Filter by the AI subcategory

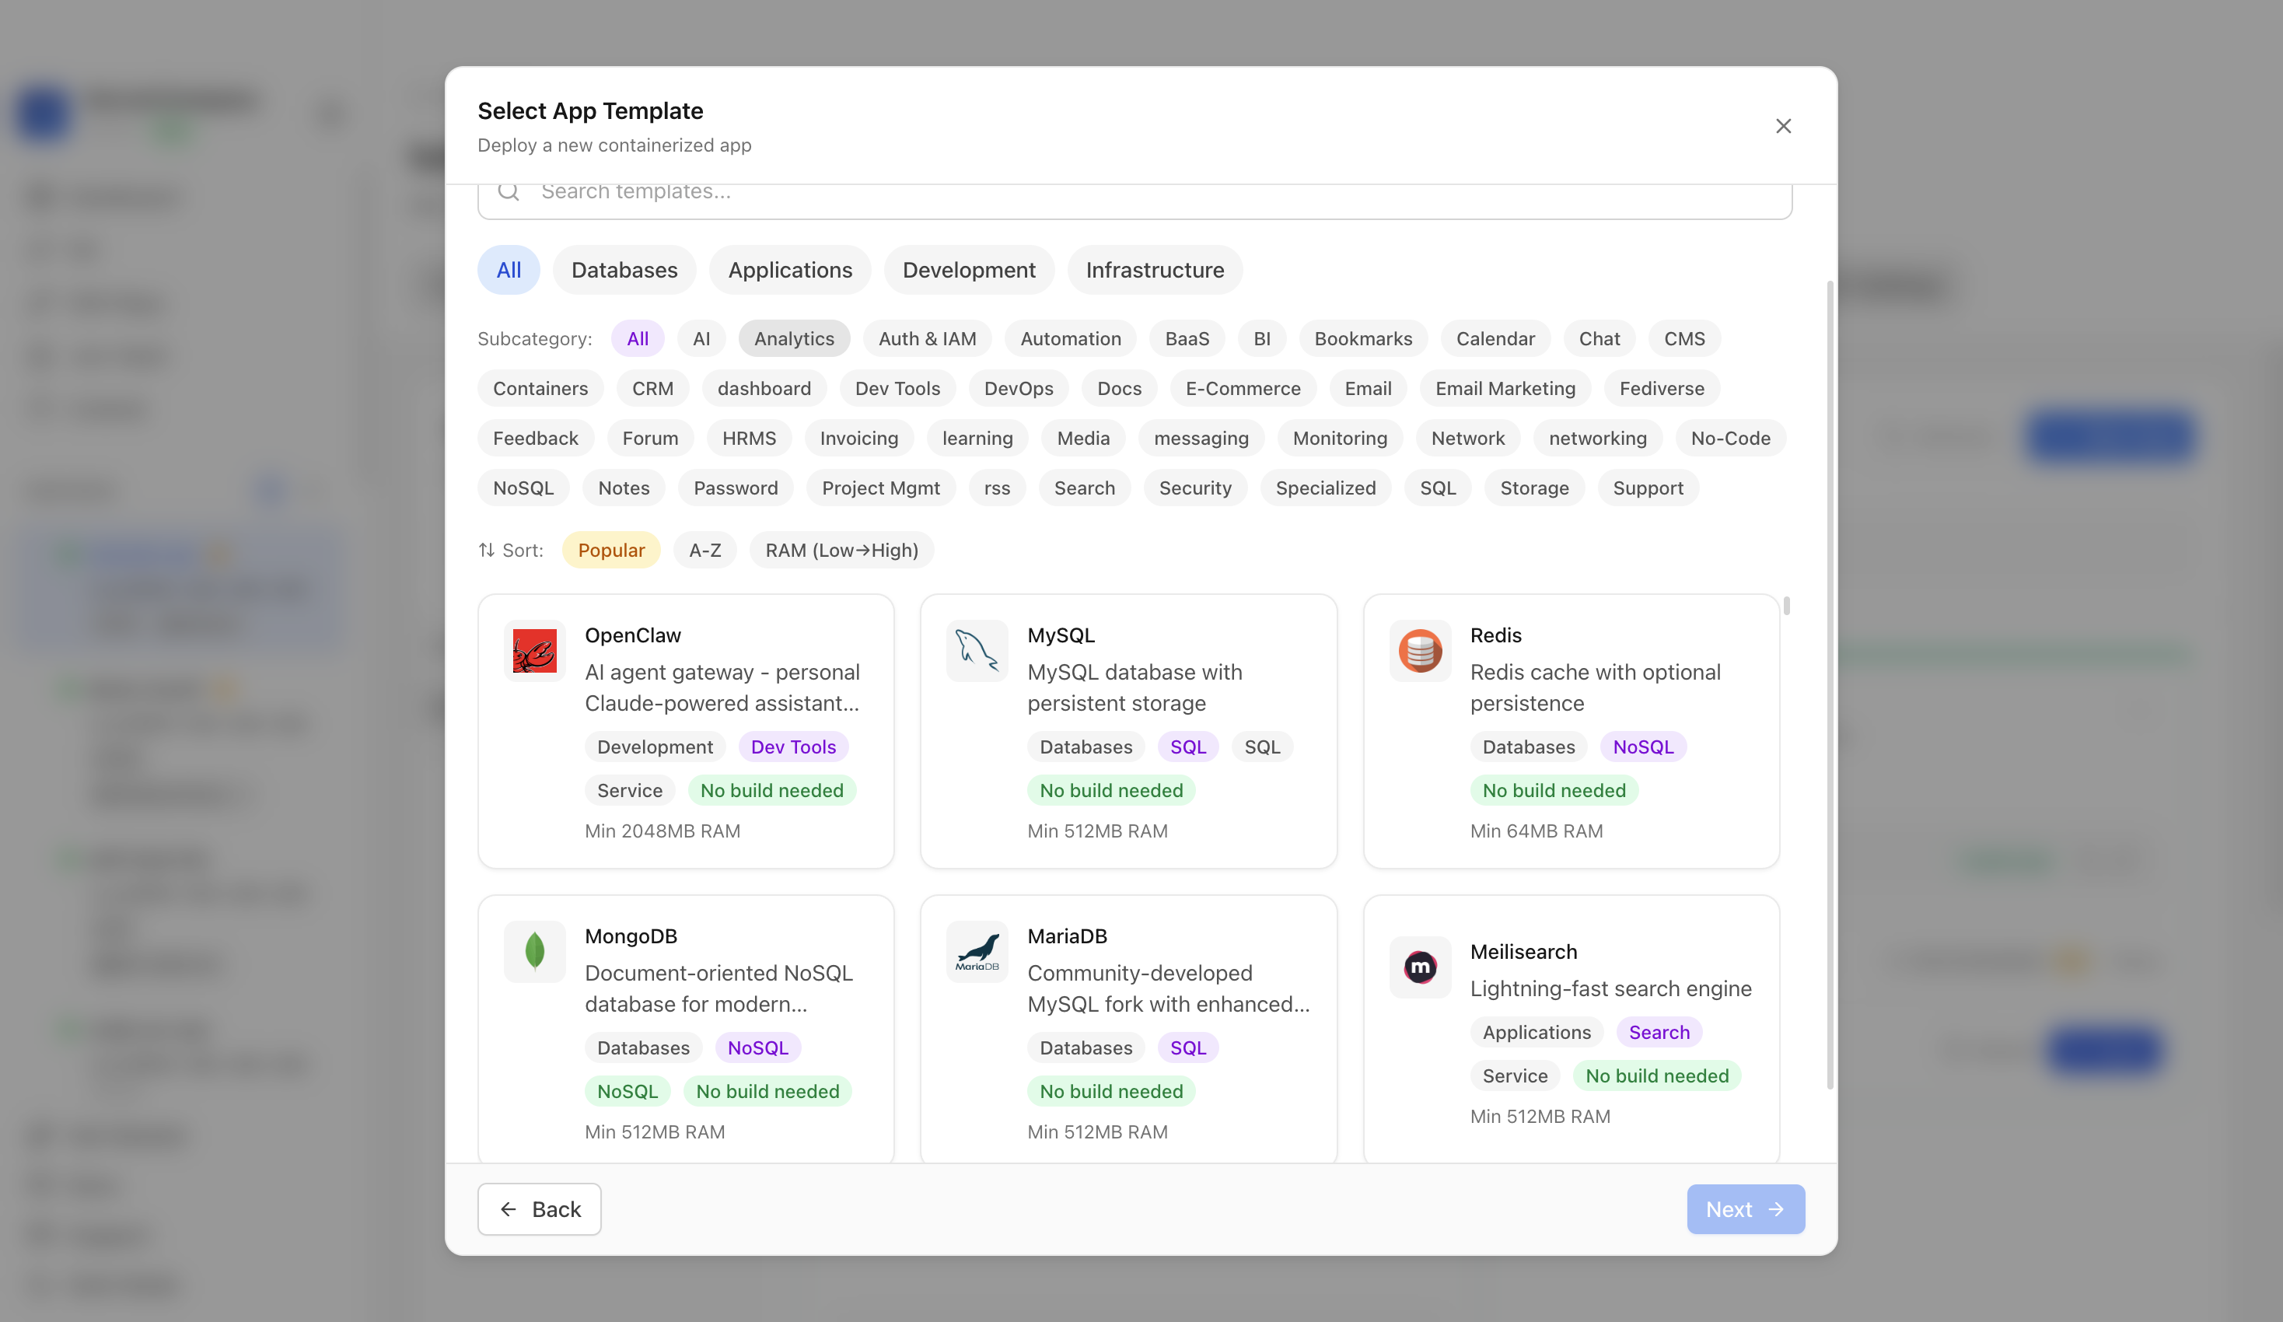[701, 338]
